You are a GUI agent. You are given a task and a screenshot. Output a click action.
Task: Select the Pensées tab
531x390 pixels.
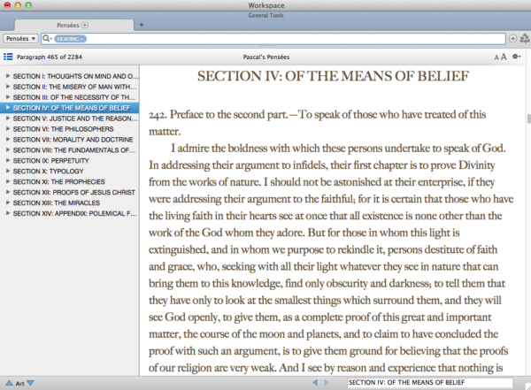click(73, 25)
